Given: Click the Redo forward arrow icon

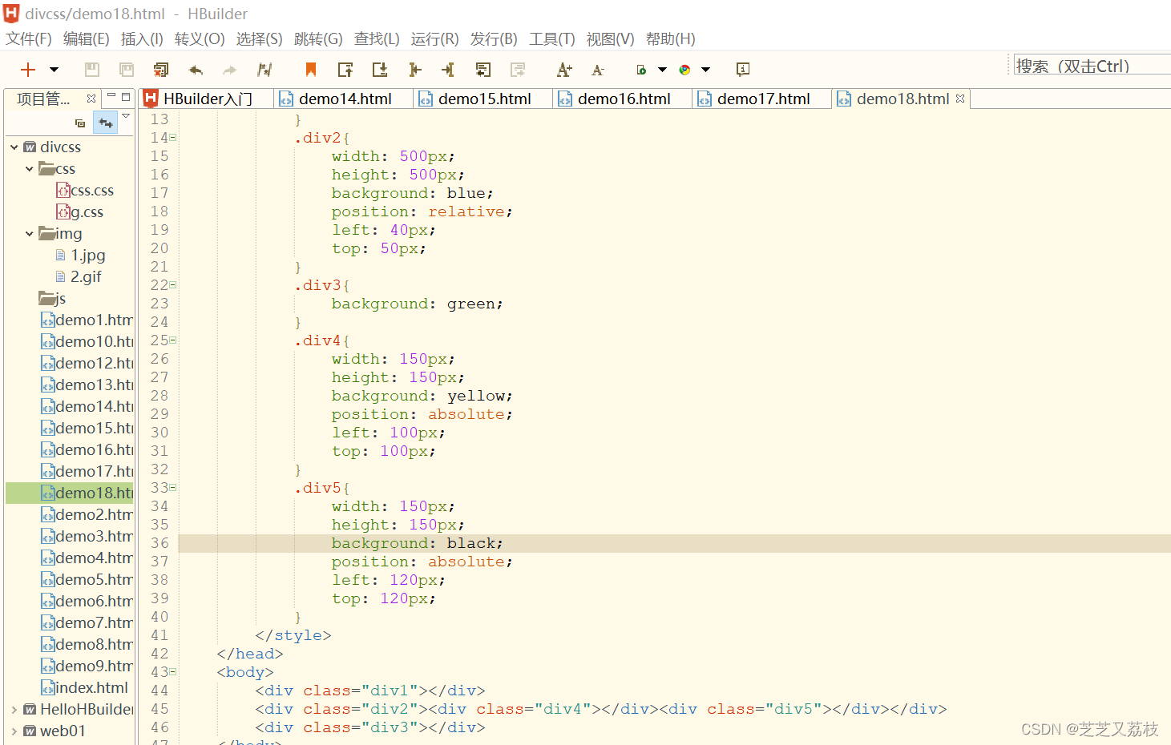Looking at the screenshot, I should 230,70.
